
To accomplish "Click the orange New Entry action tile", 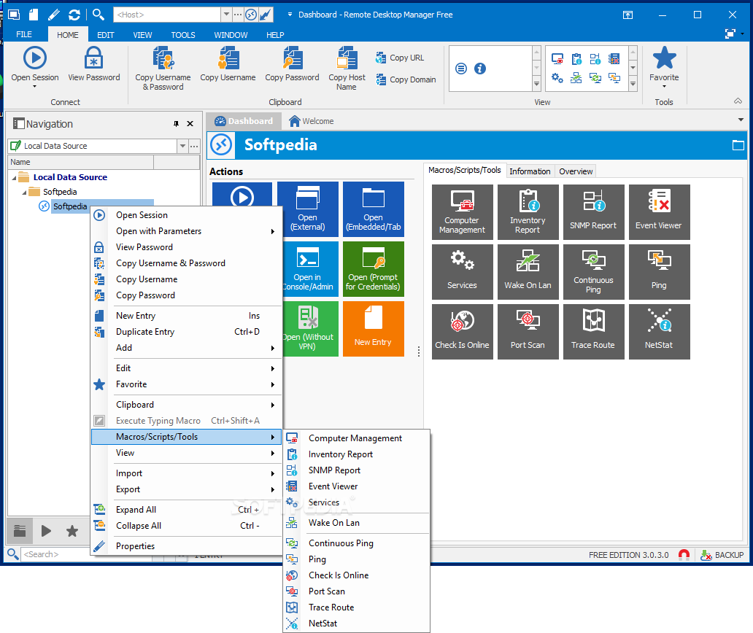I will click(373, 329).
